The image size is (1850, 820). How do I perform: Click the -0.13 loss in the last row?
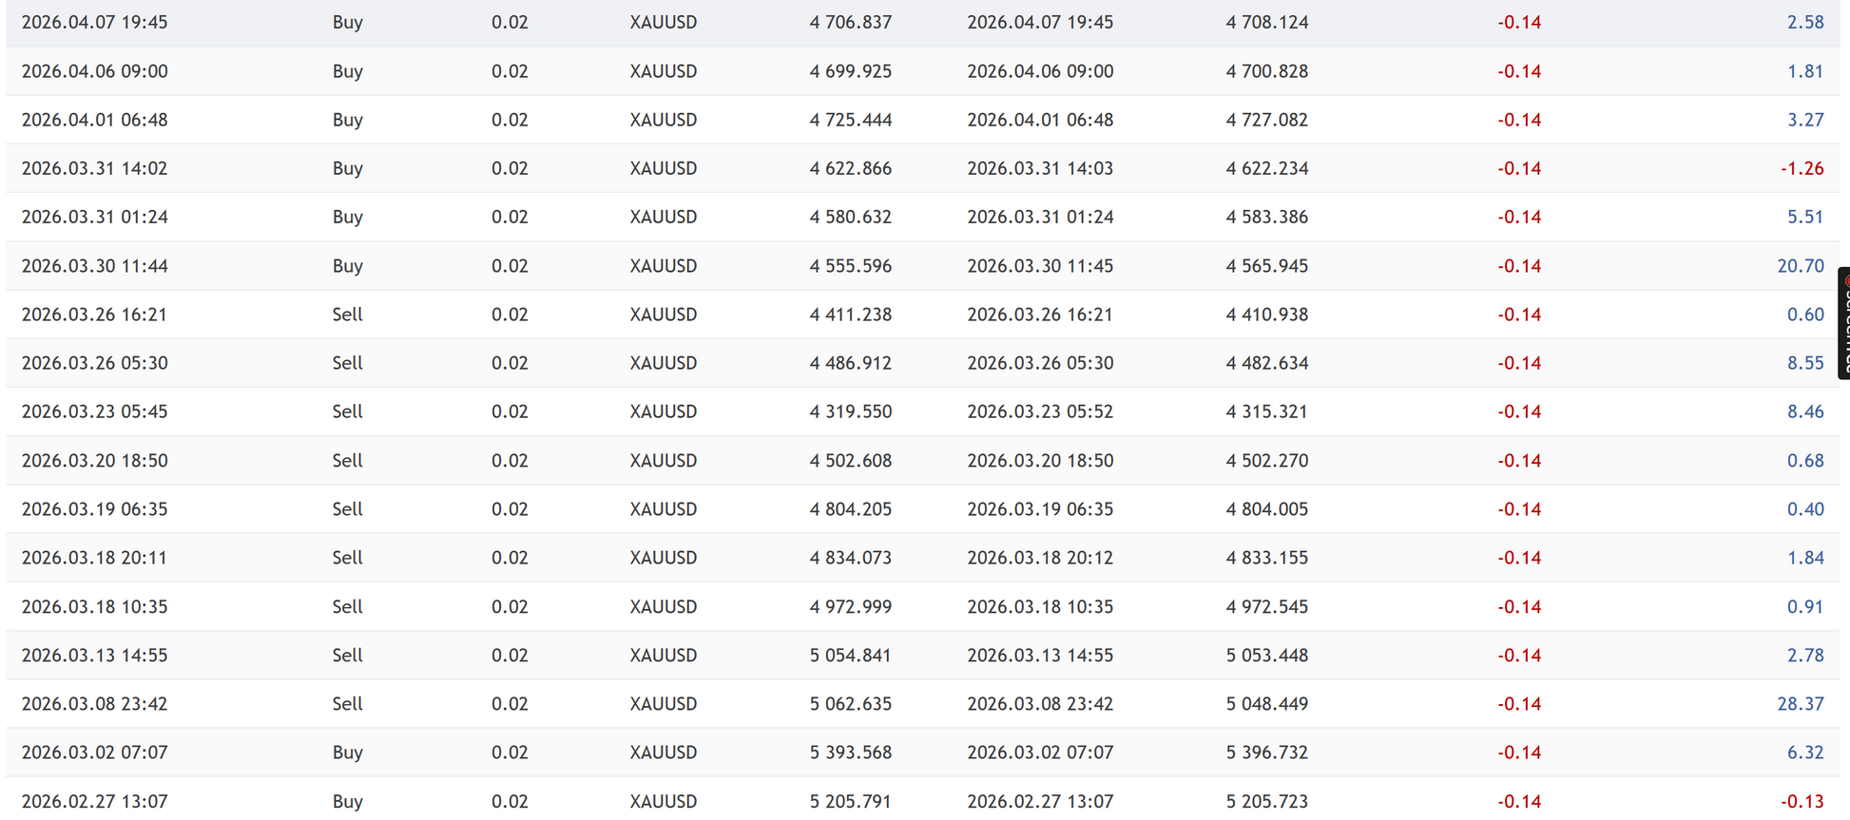point(1802,801)
